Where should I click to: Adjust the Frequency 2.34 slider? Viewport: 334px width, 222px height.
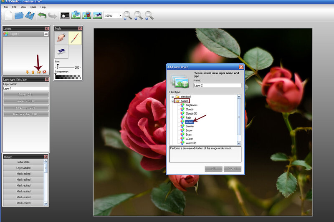click(26, 108)
